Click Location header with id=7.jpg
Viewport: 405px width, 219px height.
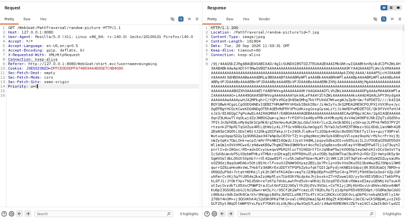265,32
